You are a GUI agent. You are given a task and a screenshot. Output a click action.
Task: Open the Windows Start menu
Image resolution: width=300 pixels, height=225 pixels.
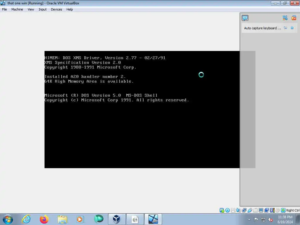point(8,219)
